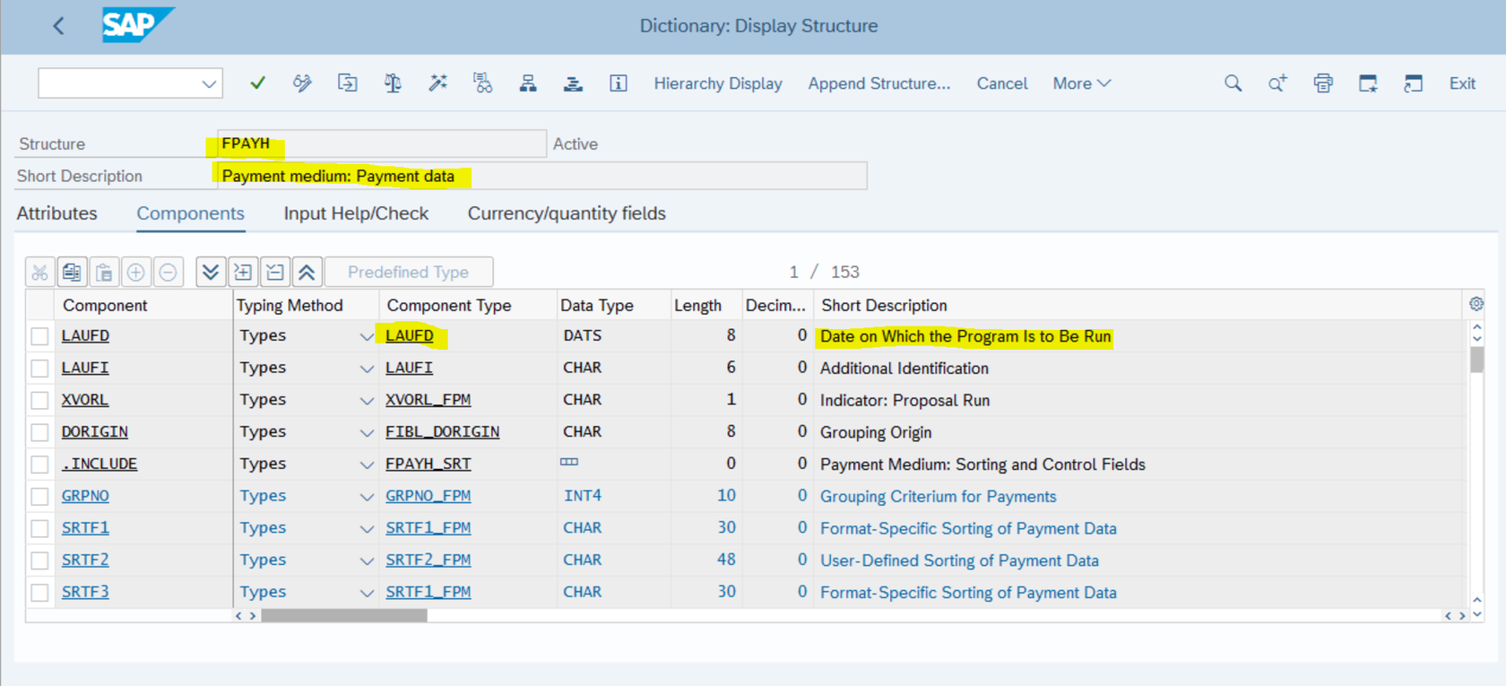The image size is (1506, 686).
Task: Click the Generate Shortcut icon
Action: coord(1413,83)
